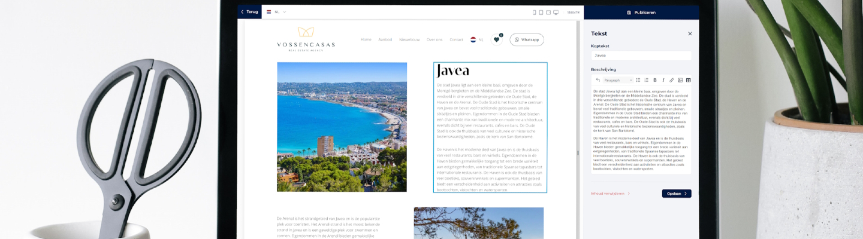Close the Tekst panel
Screen dimensions: 863x239
[690, 34]
